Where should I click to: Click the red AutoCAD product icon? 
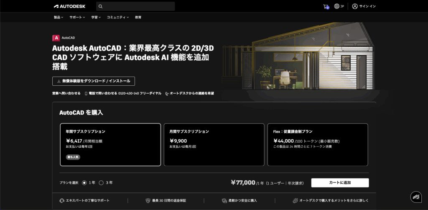56,38
